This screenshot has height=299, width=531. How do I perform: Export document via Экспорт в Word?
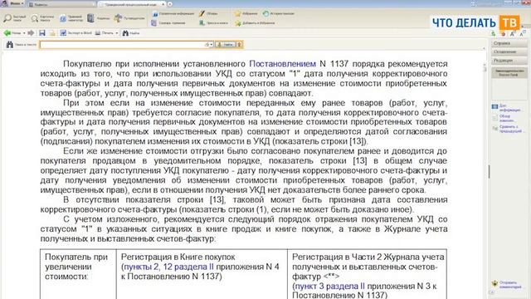(x=76, y=33)
